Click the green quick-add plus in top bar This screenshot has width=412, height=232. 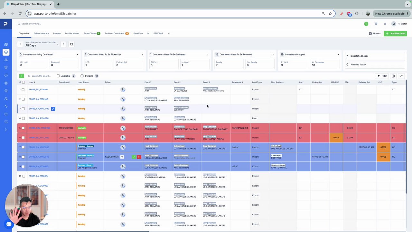point(366,24)
